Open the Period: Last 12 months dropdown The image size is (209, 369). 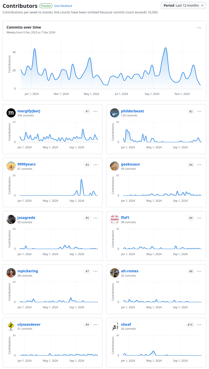183,5
